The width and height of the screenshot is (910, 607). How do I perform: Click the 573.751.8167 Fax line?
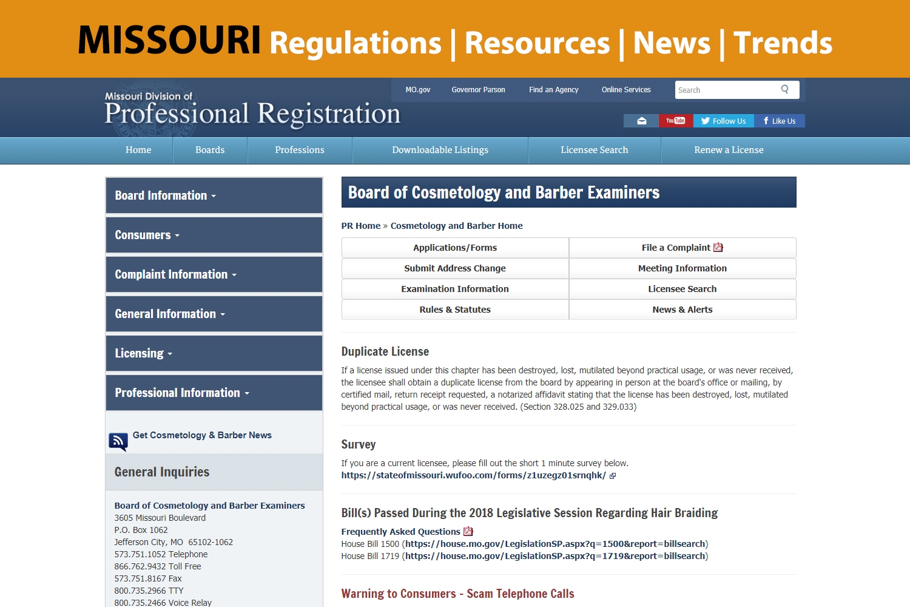148,578
